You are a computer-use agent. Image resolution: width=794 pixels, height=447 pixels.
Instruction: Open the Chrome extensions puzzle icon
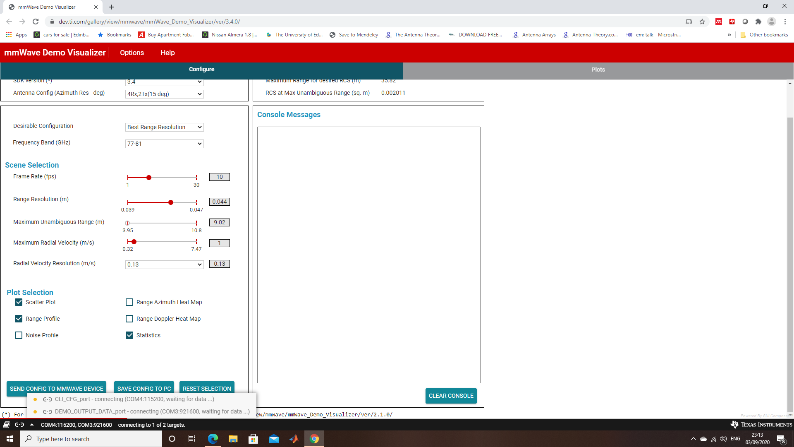[759, 22]
